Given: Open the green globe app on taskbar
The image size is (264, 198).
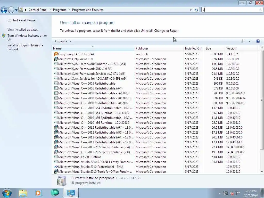Looking at the screenshot, I should [x=55, y=192].
